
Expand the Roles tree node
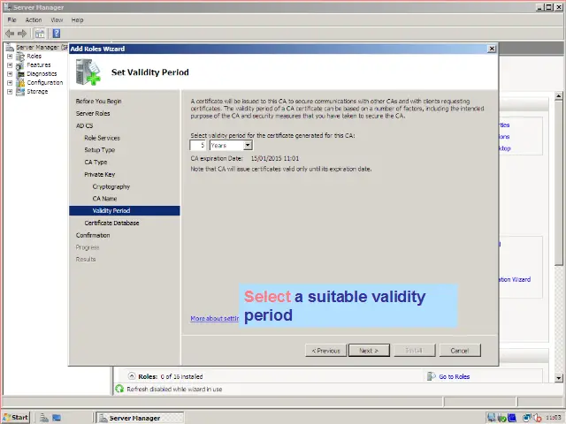(x=10, y=57)
